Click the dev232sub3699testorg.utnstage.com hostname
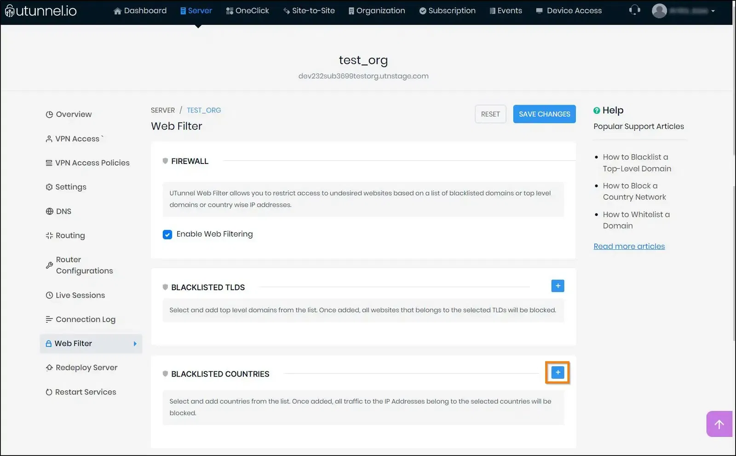Screen dimensions: 736x456 [x=363, y=76]
